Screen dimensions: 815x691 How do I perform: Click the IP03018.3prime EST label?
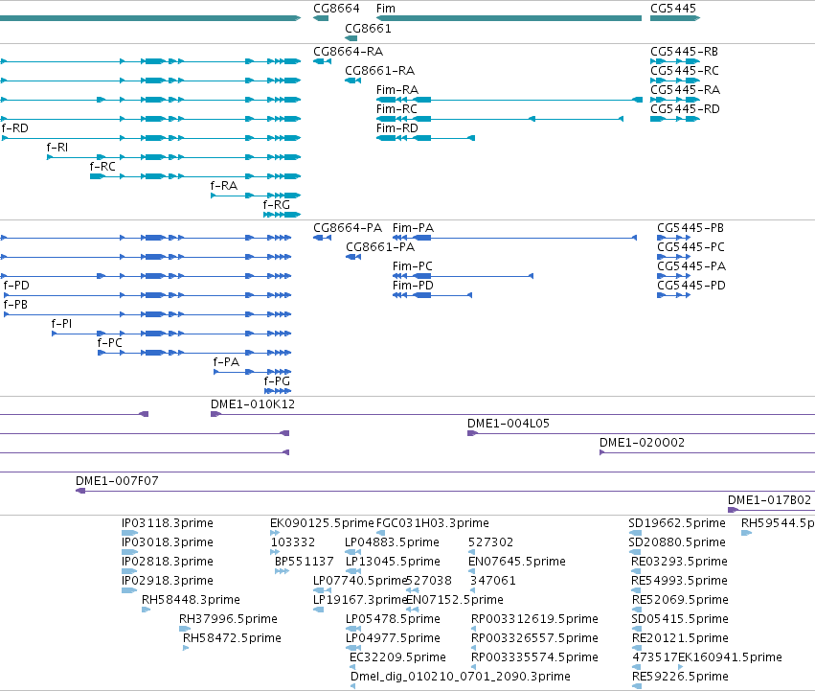168,542
